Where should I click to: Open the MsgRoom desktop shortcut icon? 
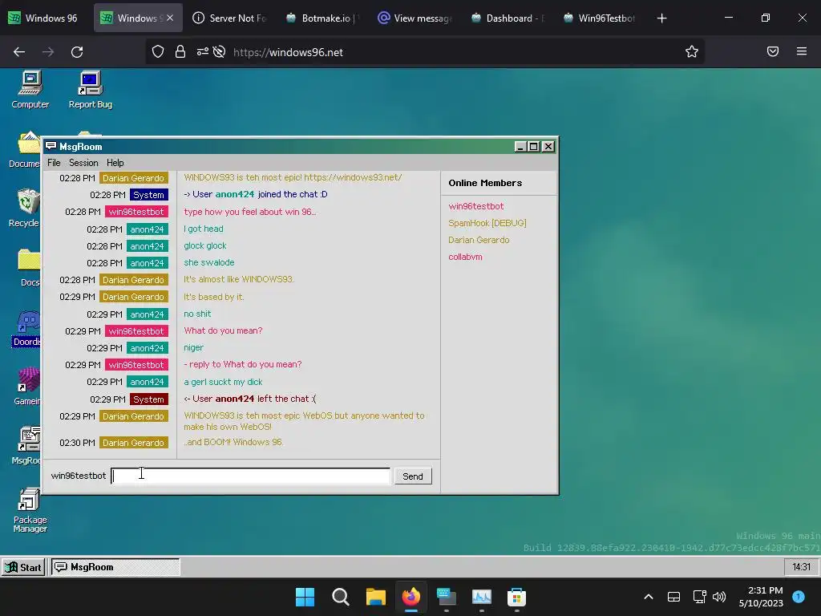coord(26,446)
